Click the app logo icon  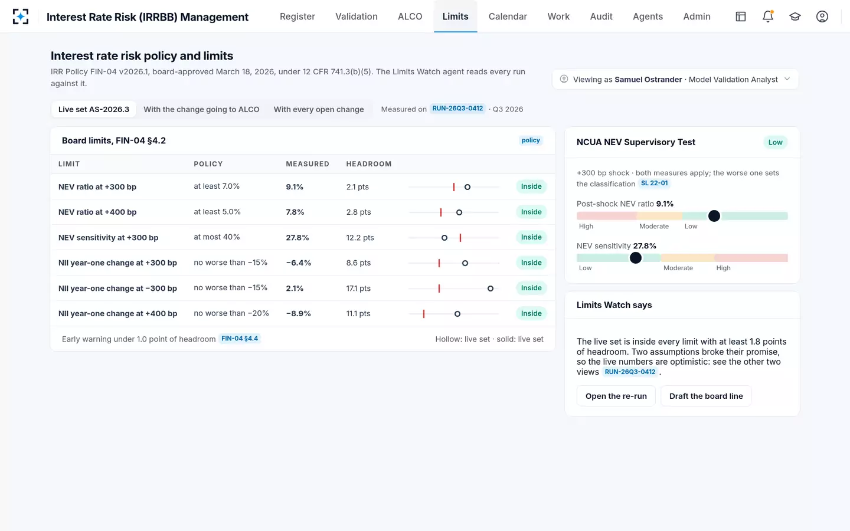point(21,17)
